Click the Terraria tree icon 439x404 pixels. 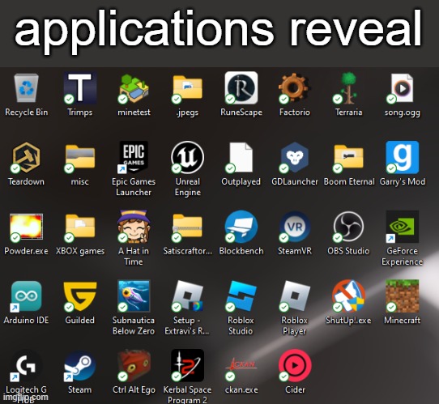click(x=348, y=88)
